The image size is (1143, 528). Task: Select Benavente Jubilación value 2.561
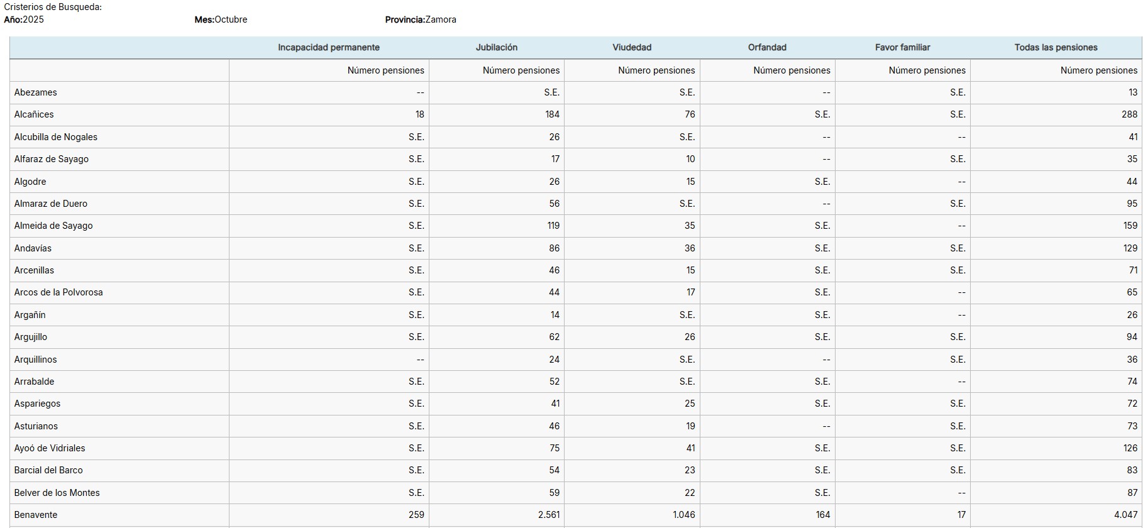[549, 515]
